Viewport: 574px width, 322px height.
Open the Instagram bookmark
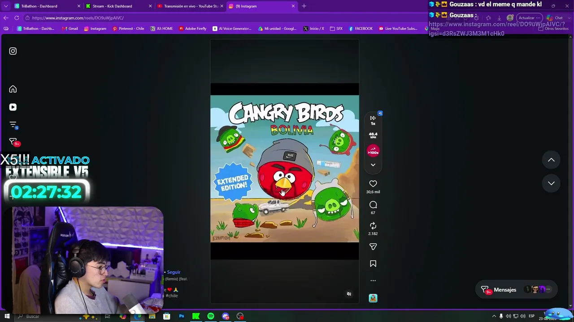click(x=95, y=29)
